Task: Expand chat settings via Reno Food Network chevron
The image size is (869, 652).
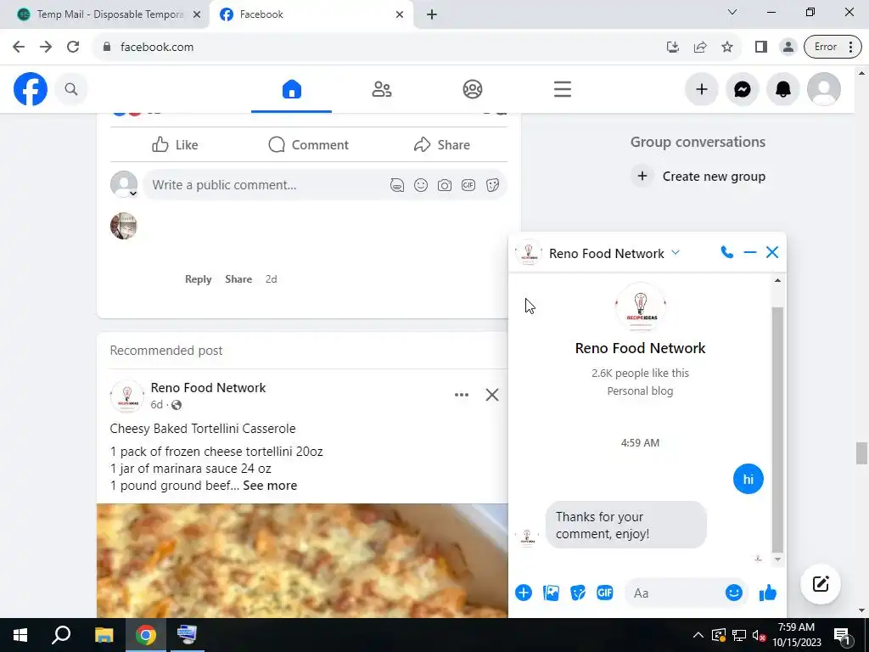Action: click(675, 253)
